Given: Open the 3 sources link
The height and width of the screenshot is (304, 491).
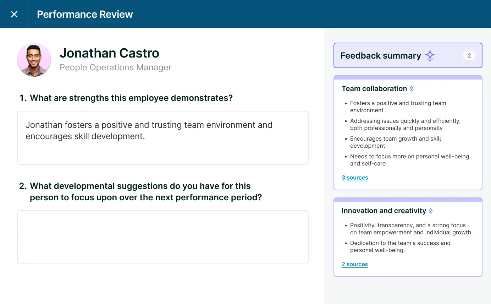Looking at the screenshot, I should pyautogui.click(x=355, y=178).
